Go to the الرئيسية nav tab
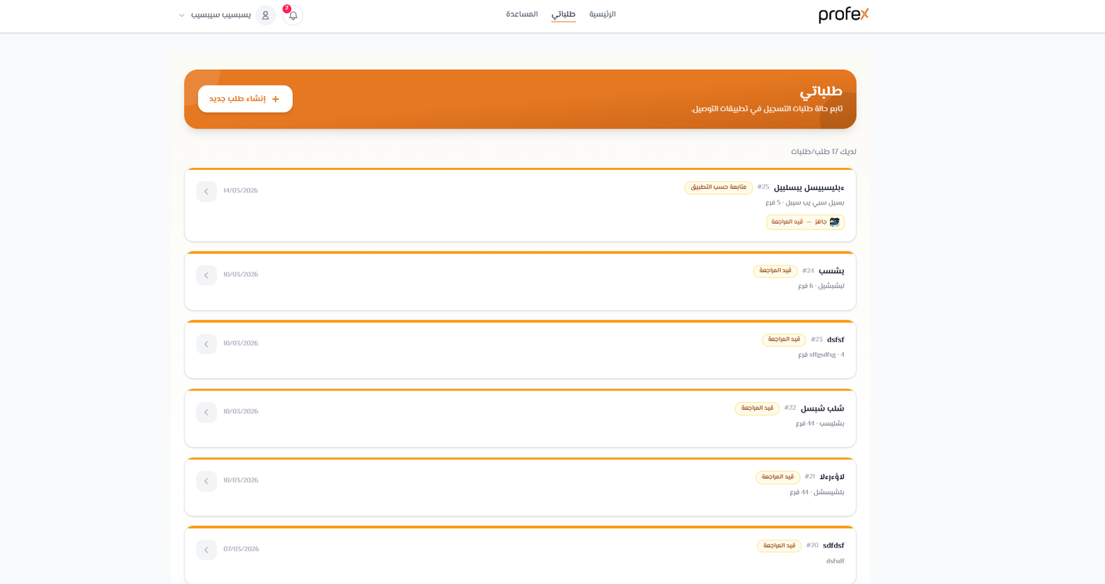The image size is (1105, 584). tap(602, 15)
